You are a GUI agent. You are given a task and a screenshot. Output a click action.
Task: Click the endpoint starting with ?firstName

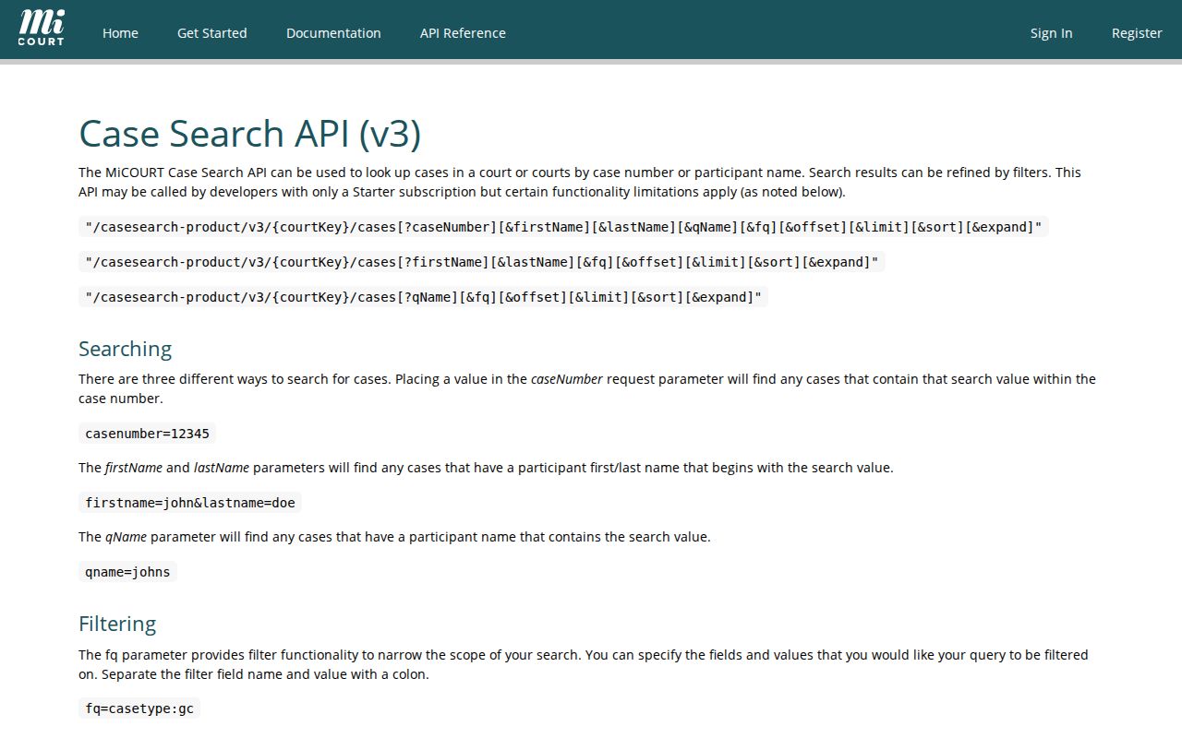(x=482, y=262)
